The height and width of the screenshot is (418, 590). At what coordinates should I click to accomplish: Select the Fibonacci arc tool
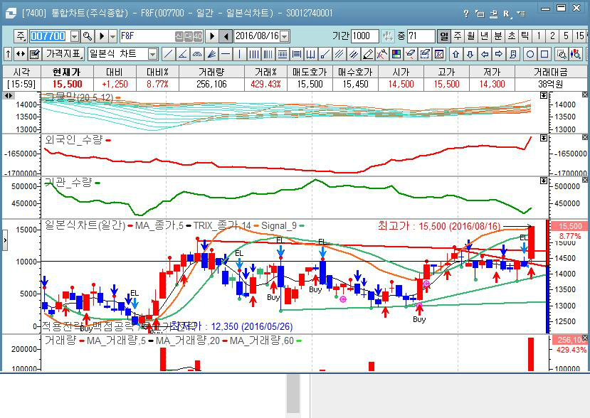196,54
